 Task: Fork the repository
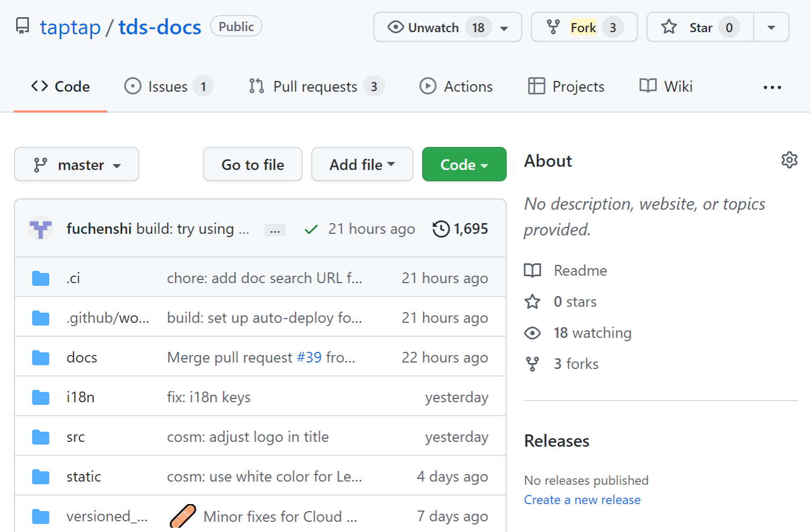583,27
